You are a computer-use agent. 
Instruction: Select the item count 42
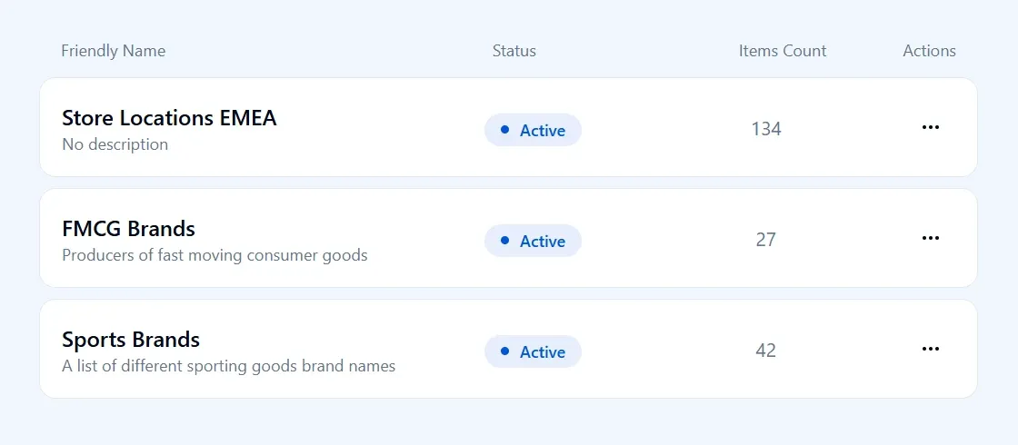[x=766, y=351]
